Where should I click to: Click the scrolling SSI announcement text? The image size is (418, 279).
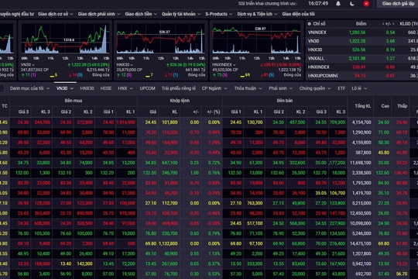click(x=268, y=4)
